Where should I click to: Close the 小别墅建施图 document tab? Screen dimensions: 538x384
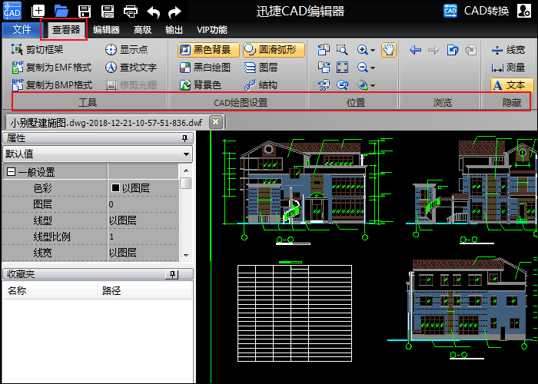216,122
